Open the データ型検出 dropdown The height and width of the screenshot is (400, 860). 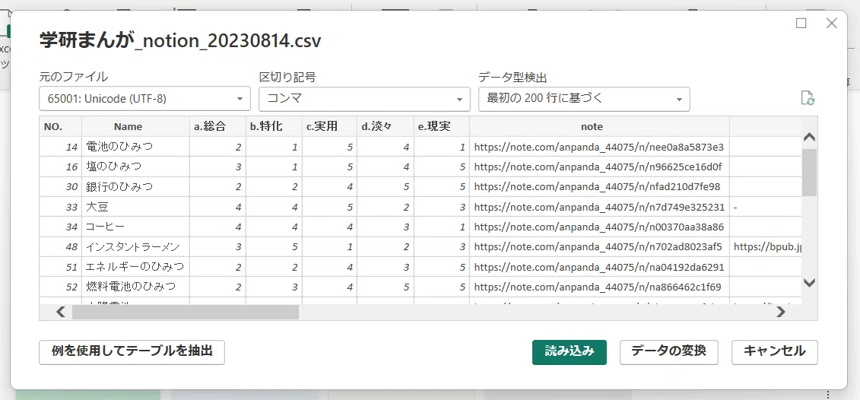click(584, 99)
